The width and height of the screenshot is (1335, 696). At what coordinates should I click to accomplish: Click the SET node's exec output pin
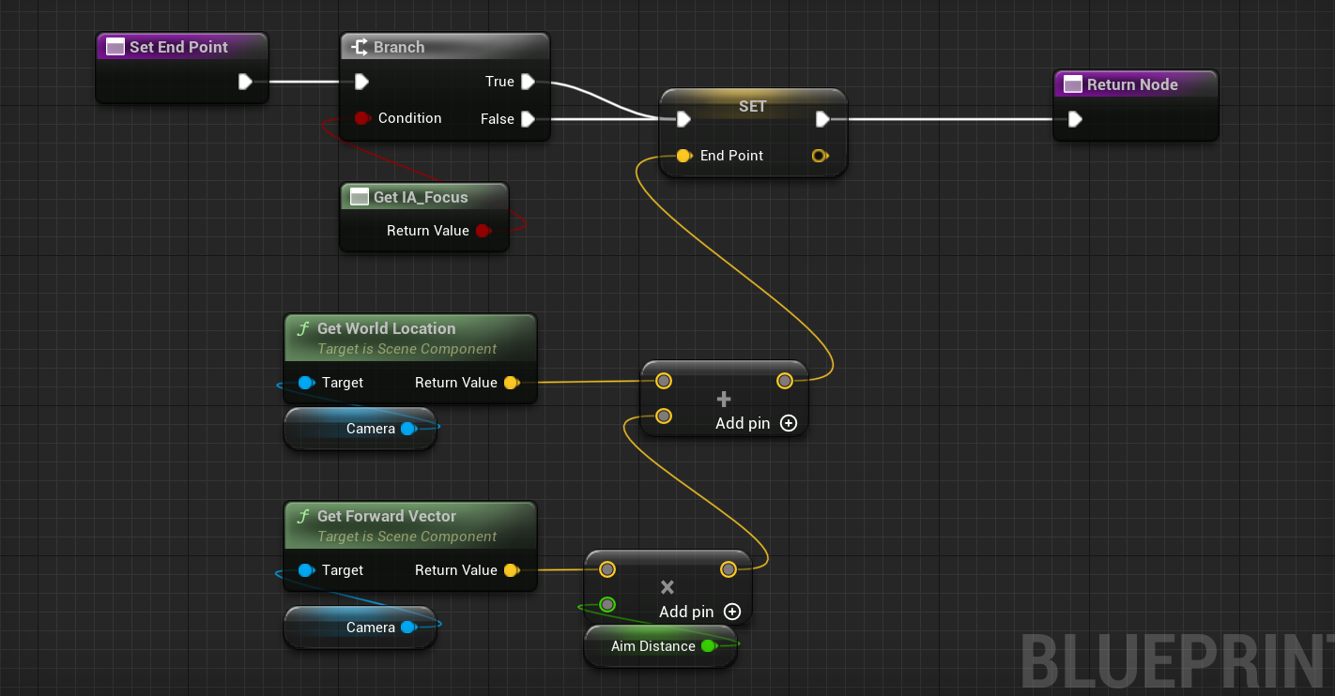[822, 118]
